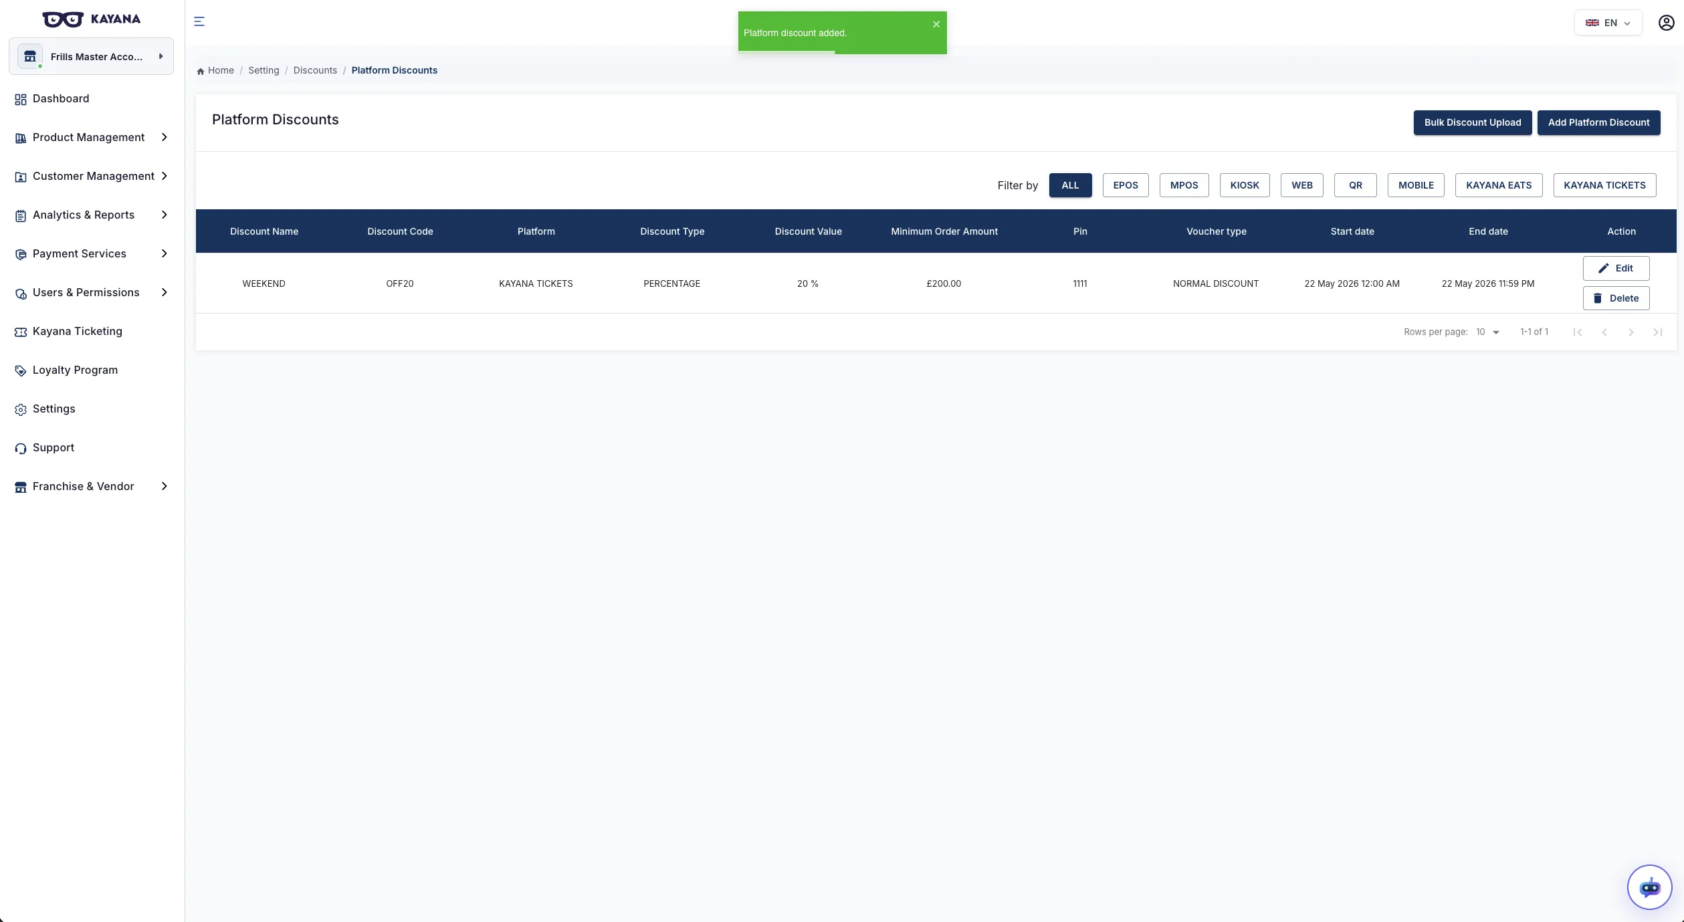
Task: Go to previous page of table
Action: (x=1604, y=332)
